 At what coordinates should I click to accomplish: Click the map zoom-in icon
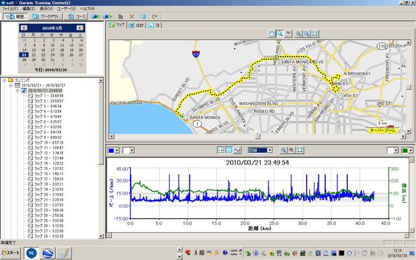tap(298, 33)
